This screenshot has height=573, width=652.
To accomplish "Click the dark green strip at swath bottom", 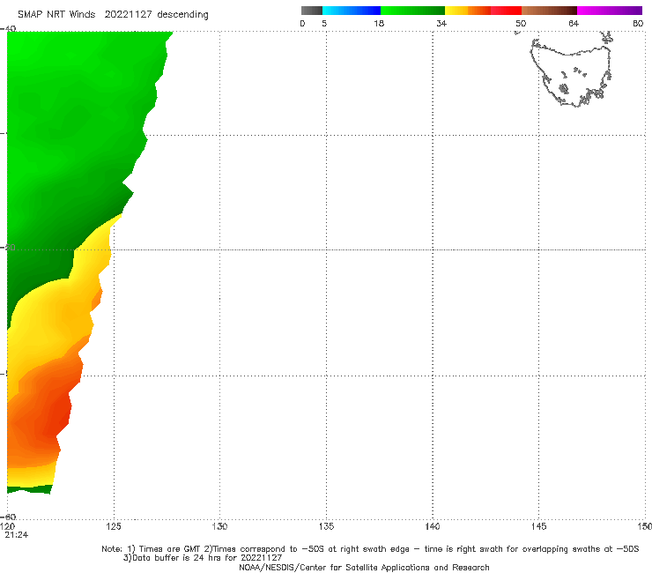I will click(x=30, y=489).
